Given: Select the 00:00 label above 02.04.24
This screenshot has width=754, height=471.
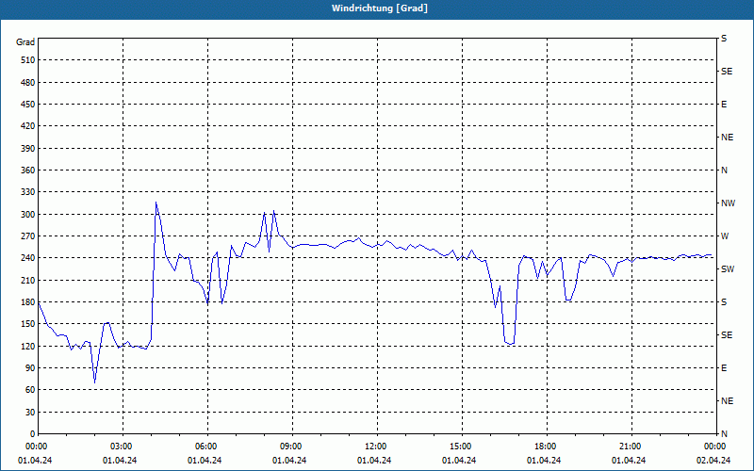Looking at the screenshot, I should [715, 447].
